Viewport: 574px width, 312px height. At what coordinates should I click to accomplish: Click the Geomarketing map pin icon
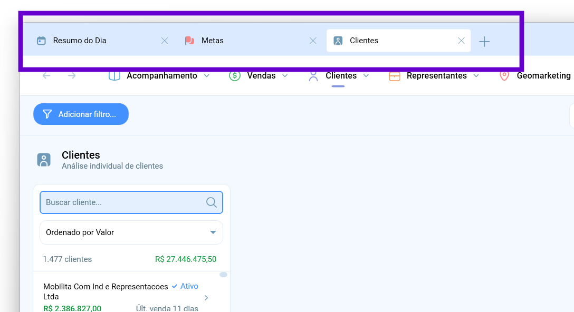[504, 76]
